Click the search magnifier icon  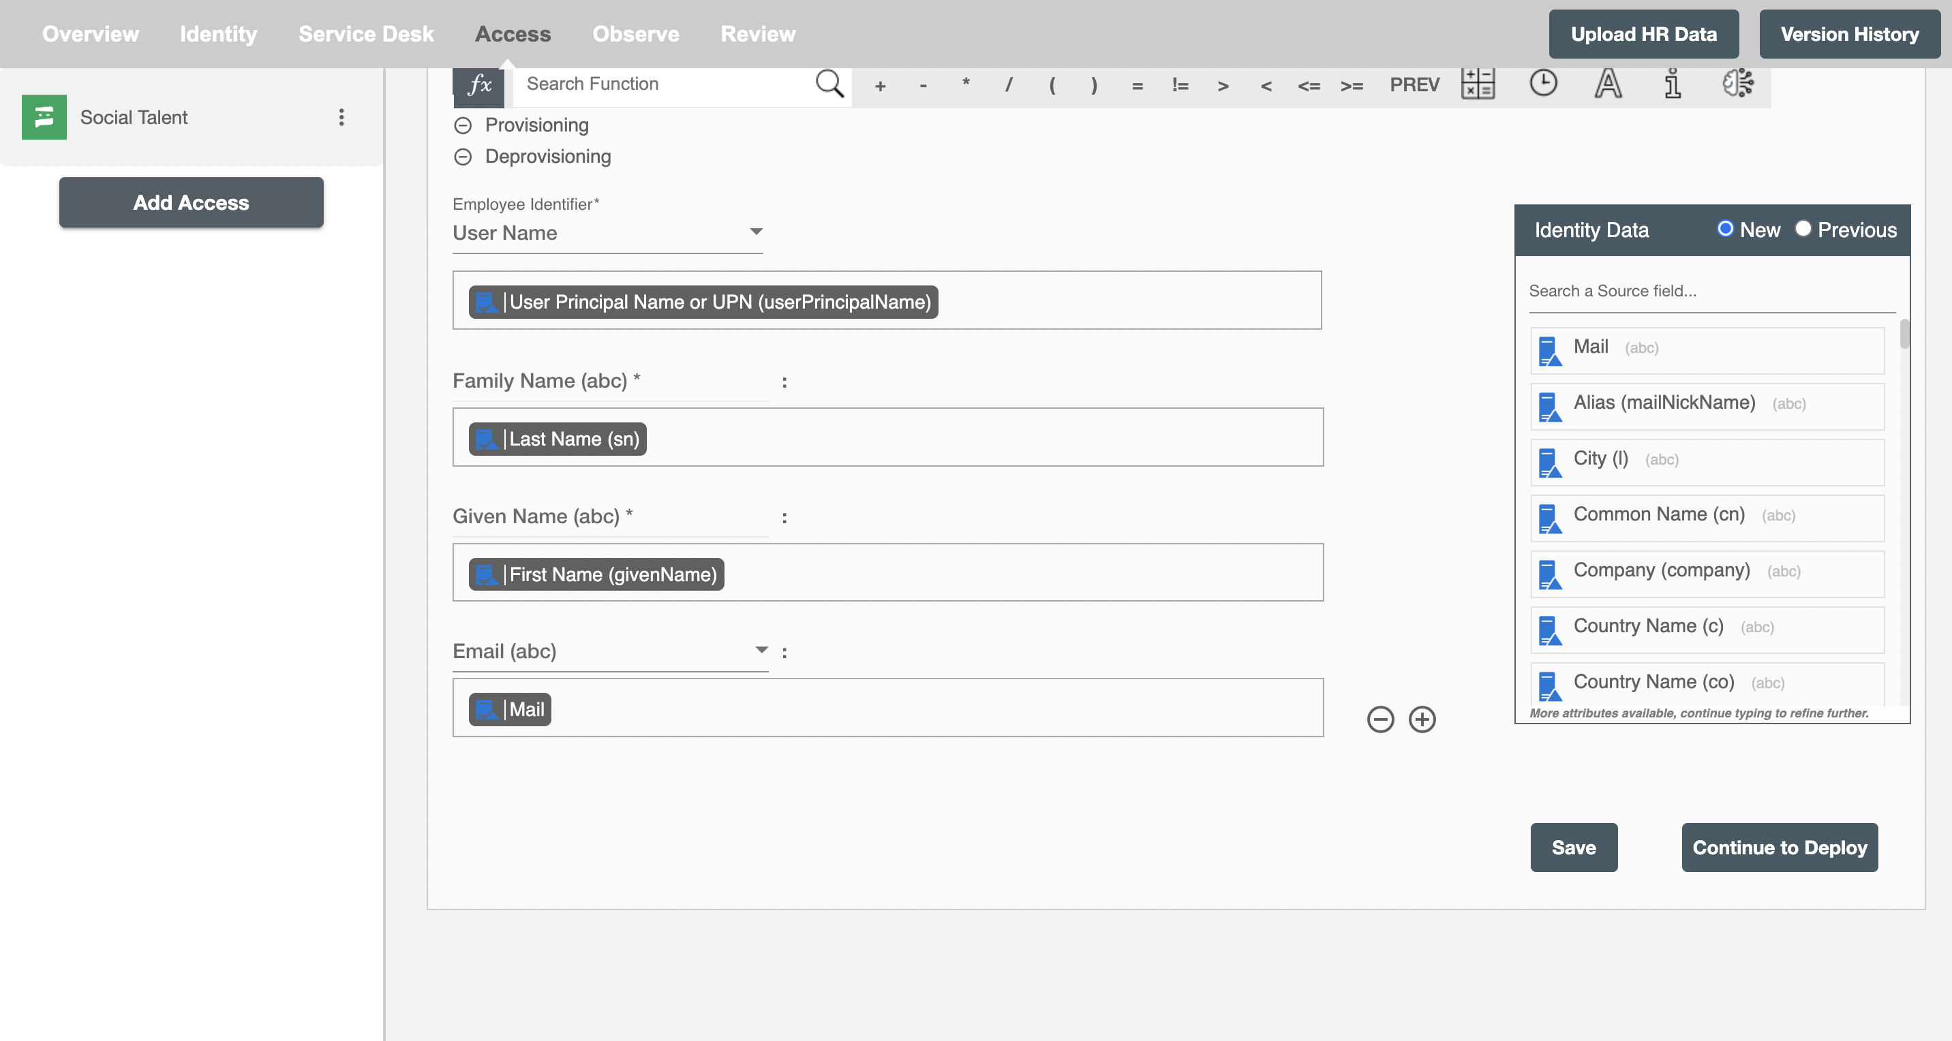click(x=829, y=83)
